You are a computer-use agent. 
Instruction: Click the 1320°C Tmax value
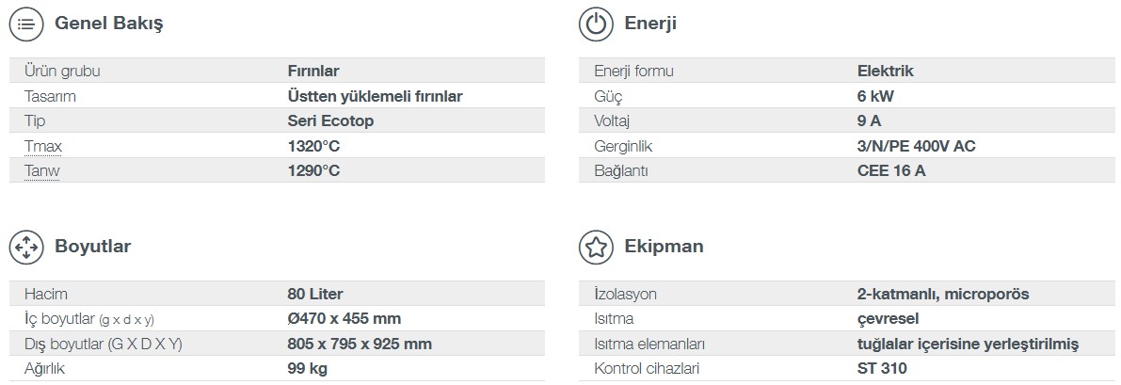[313, 147]
